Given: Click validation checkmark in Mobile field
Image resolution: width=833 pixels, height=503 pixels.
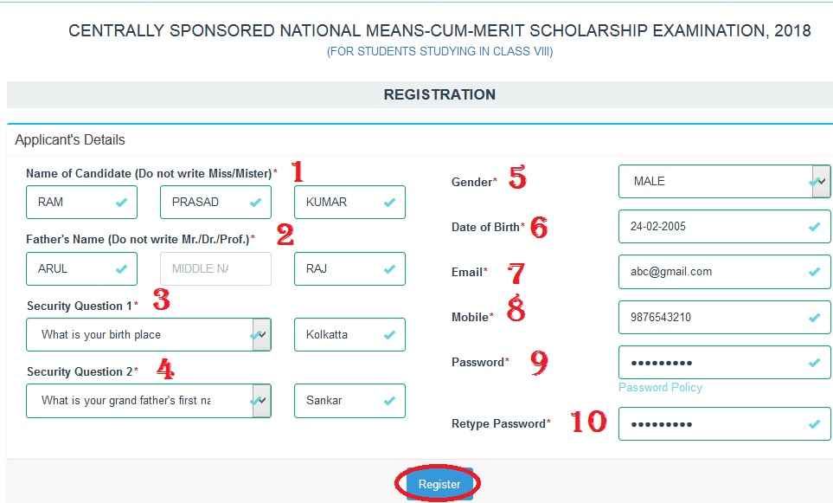Looking at the screenshot, I should click(x=815, y=318).
